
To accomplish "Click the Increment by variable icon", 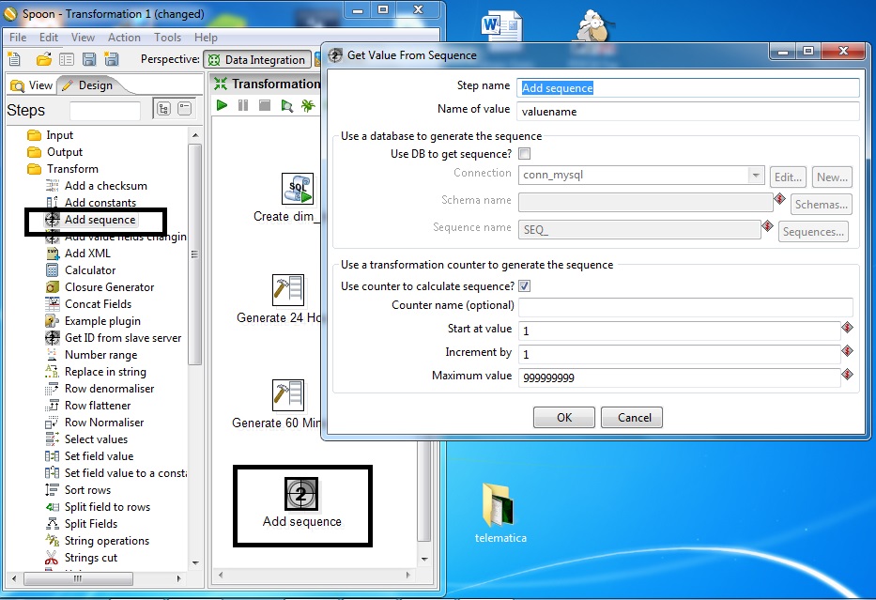I will click(848, 351).
